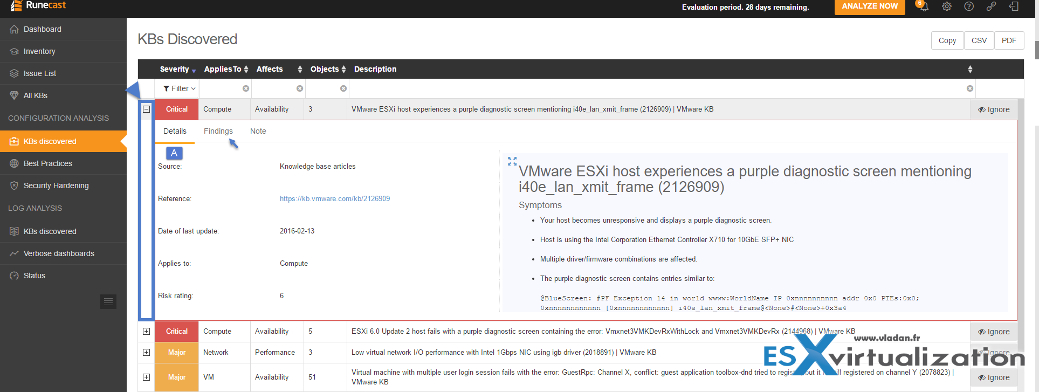Click the '2016-02-13' last update date
The image size is (1039, 392).
pos(297,231)
